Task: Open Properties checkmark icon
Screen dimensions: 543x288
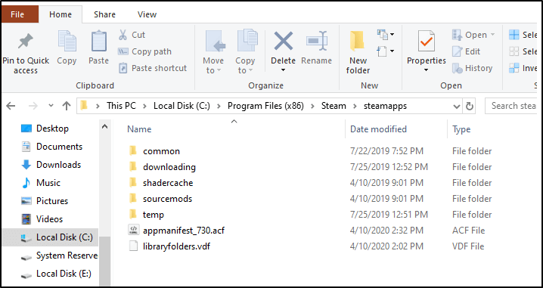Action: point(426,42)
